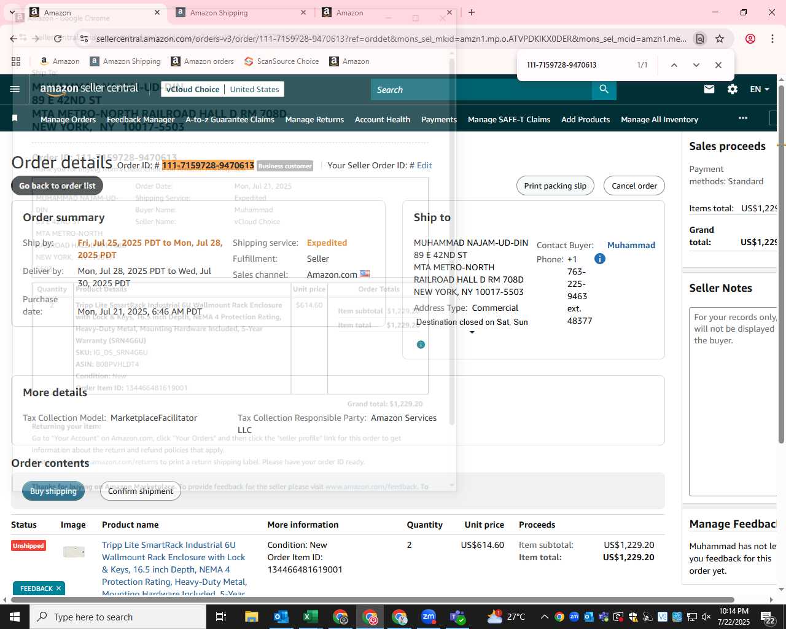
Task: Click the product image thumbnail
Action: coord(74,552)
